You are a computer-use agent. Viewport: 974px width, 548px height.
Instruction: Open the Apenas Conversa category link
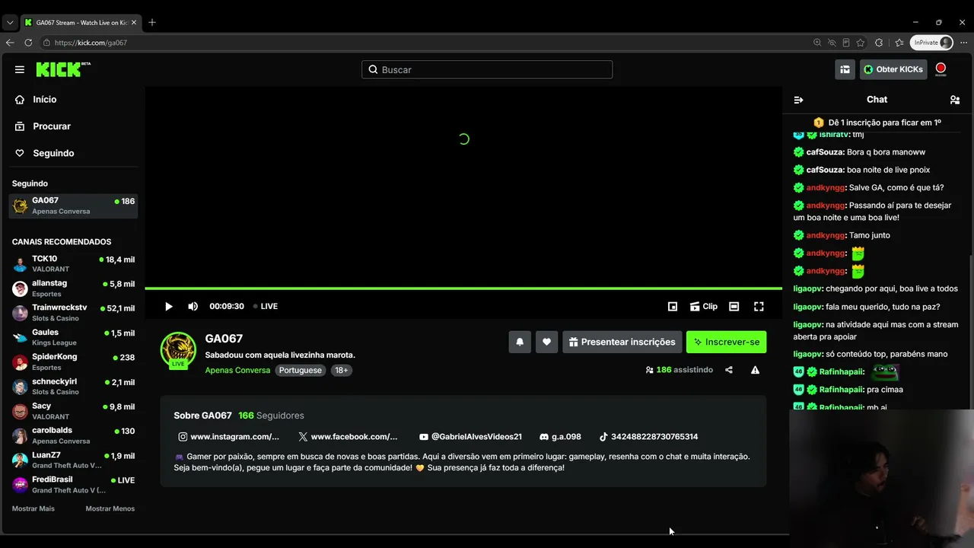tap(237, 370)
